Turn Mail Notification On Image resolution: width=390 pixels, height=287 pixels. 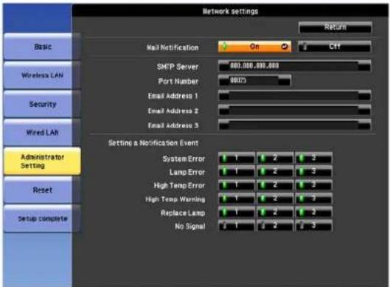[x=254, y=46]
